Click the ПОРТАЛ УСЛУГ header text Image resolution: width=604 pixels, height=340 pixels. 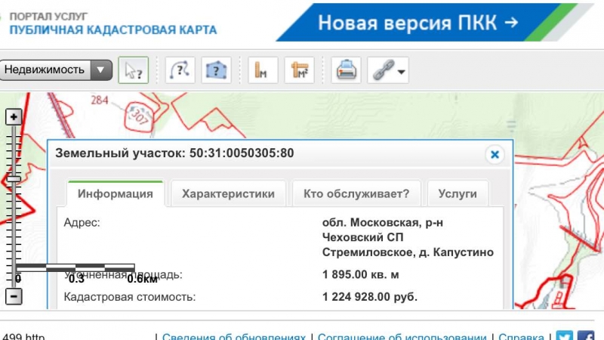pyautogui.click(x=48, y=17)
